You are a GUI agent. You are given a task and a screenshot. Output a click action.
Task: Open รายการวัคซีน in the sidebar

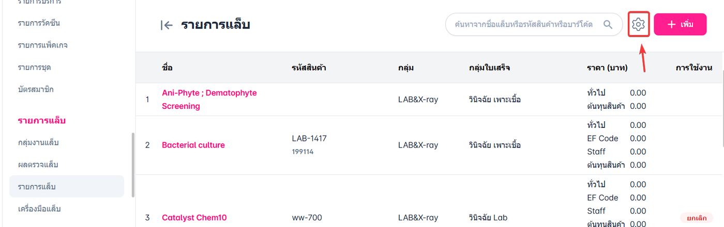coord(42,23)
